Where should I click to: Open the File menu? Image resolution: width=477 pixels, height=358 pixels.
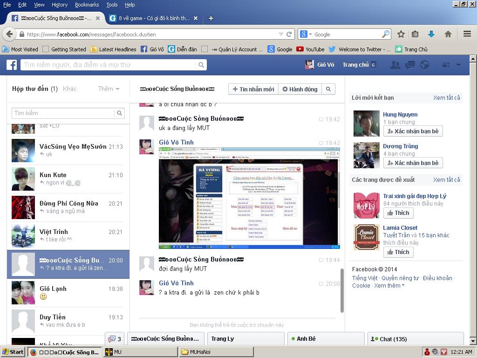coord(7,5)
